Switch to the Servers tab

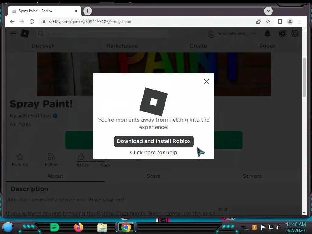[x=252, y=176]
